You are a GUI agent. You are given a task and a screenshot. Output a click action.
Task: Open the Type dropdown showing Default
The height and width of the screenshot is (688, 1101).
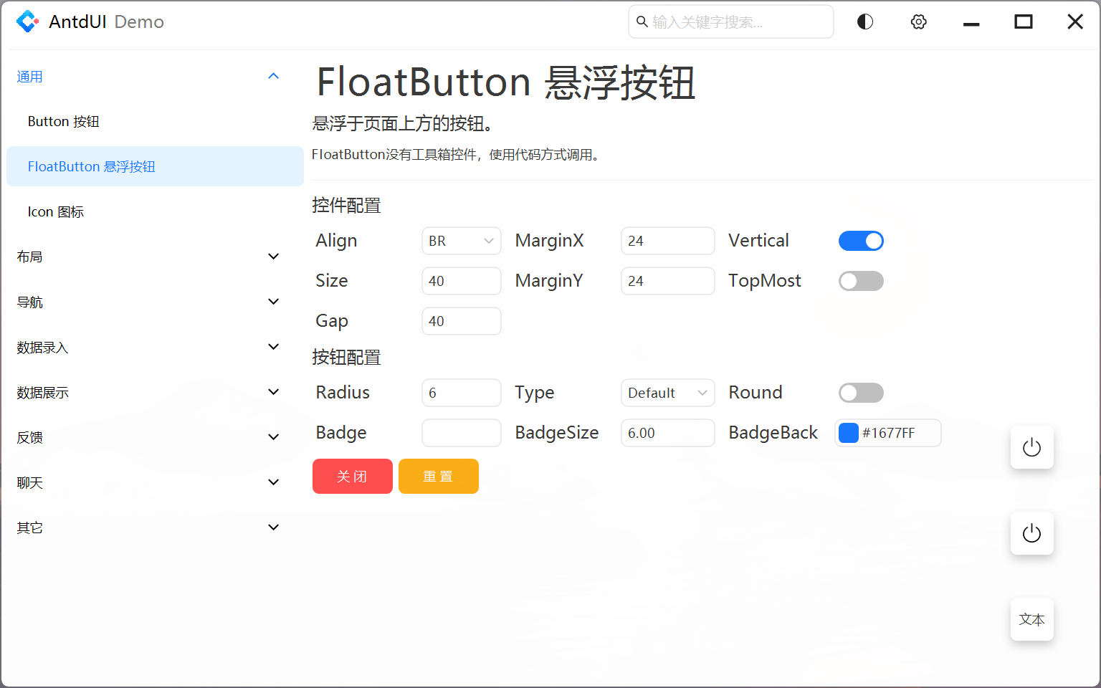pos(667,393)
